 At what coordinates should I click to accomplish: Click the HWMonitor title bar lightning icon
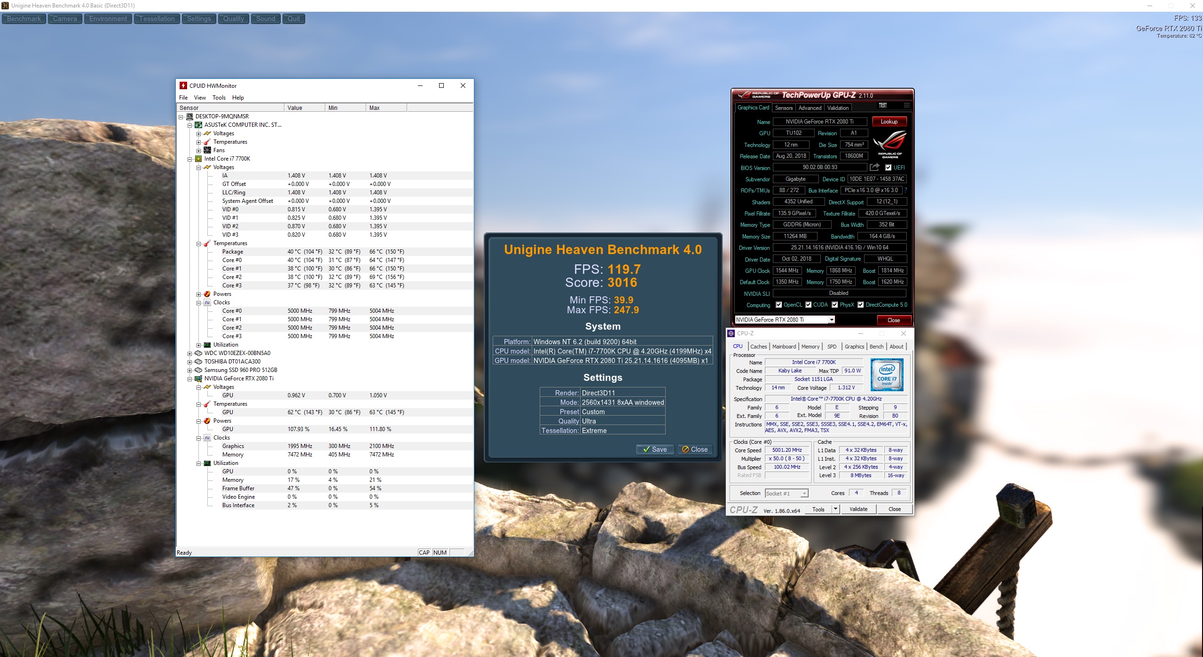pyautogui.click(x=183, y=85)
